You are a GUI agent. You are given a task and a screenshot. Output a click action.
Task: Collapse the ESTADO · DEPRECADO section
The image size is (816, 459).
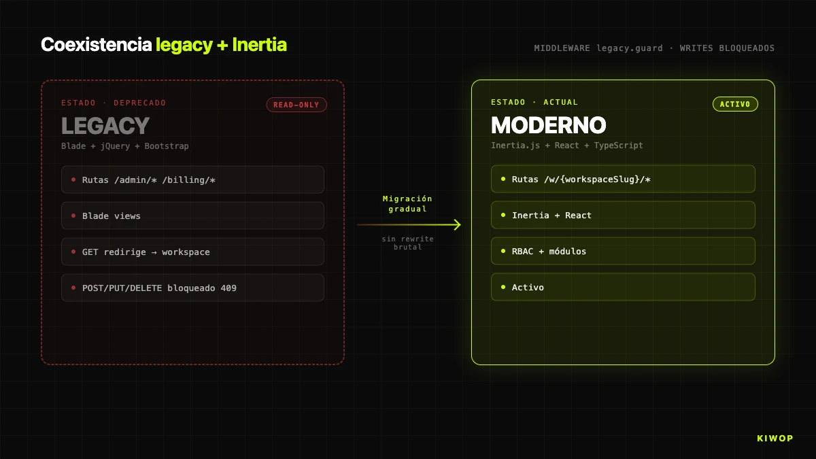point(114,103)
